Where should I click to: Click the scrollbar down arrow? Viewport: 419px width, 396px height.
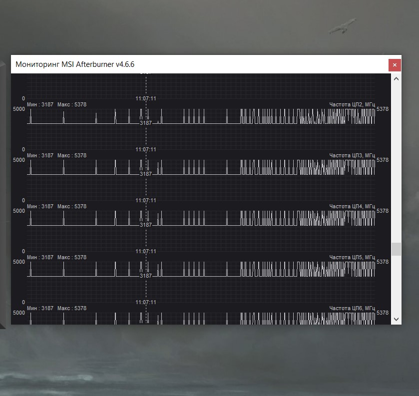click(397, 319)
